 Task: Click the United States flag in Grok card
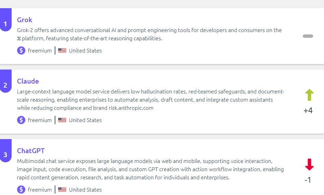[x=62, y=50]
